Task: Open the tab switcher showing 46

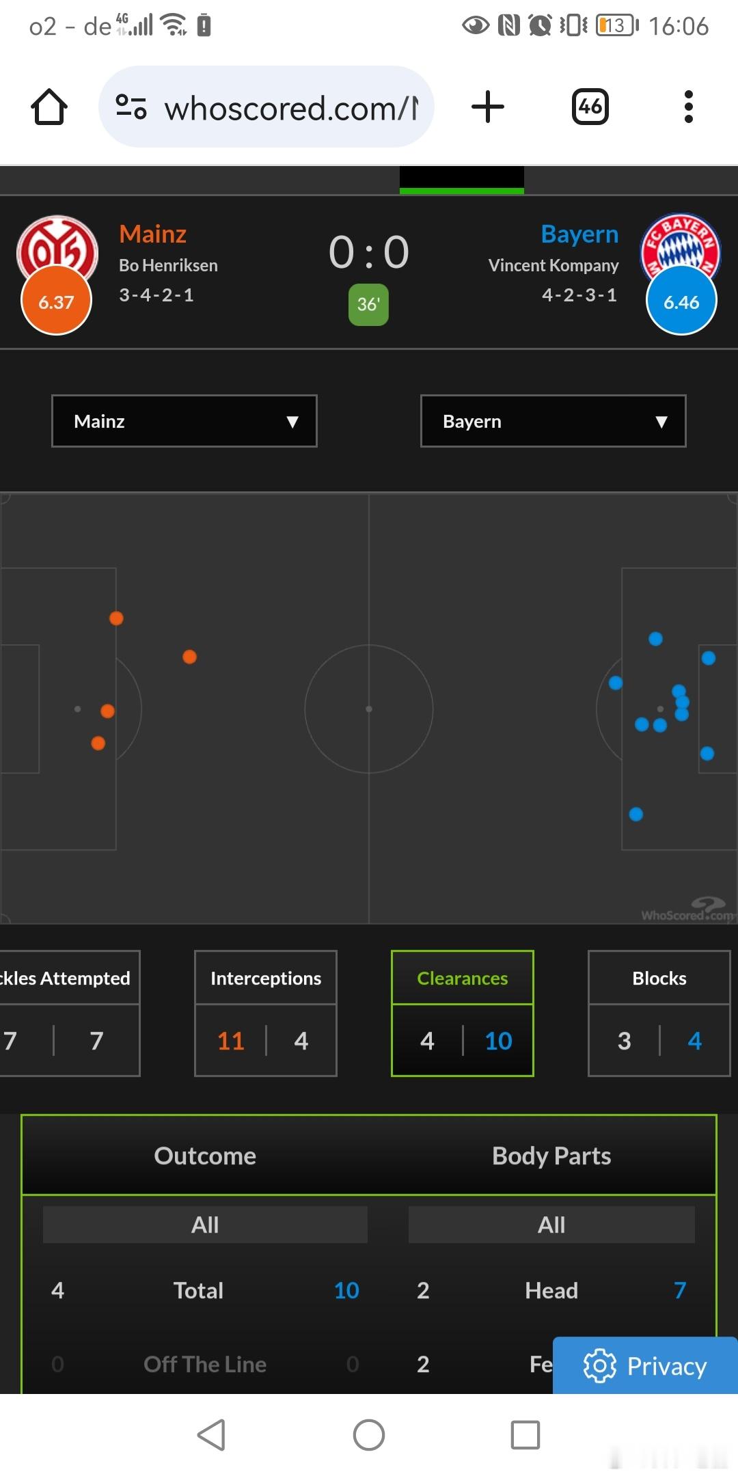Action: click(590, 107)
